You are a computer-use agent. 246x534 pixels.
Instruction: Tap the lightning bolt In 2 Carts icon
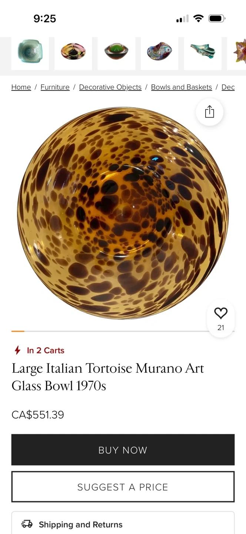point(17,350)
